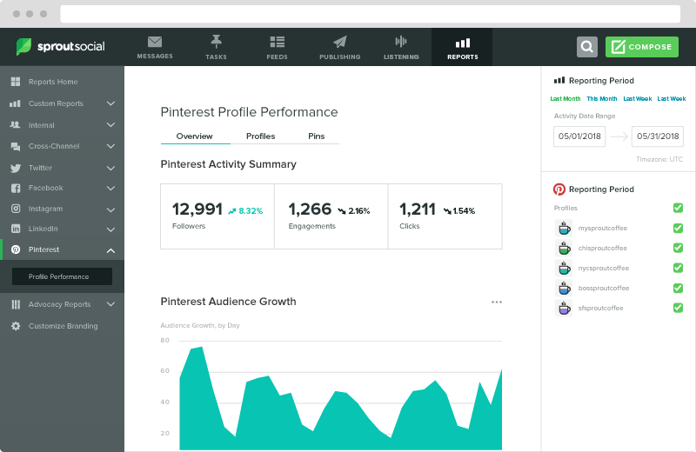Select Profile Performance in sidebar
The width and height of the screenshot is (696, 452).
(62, 276)
